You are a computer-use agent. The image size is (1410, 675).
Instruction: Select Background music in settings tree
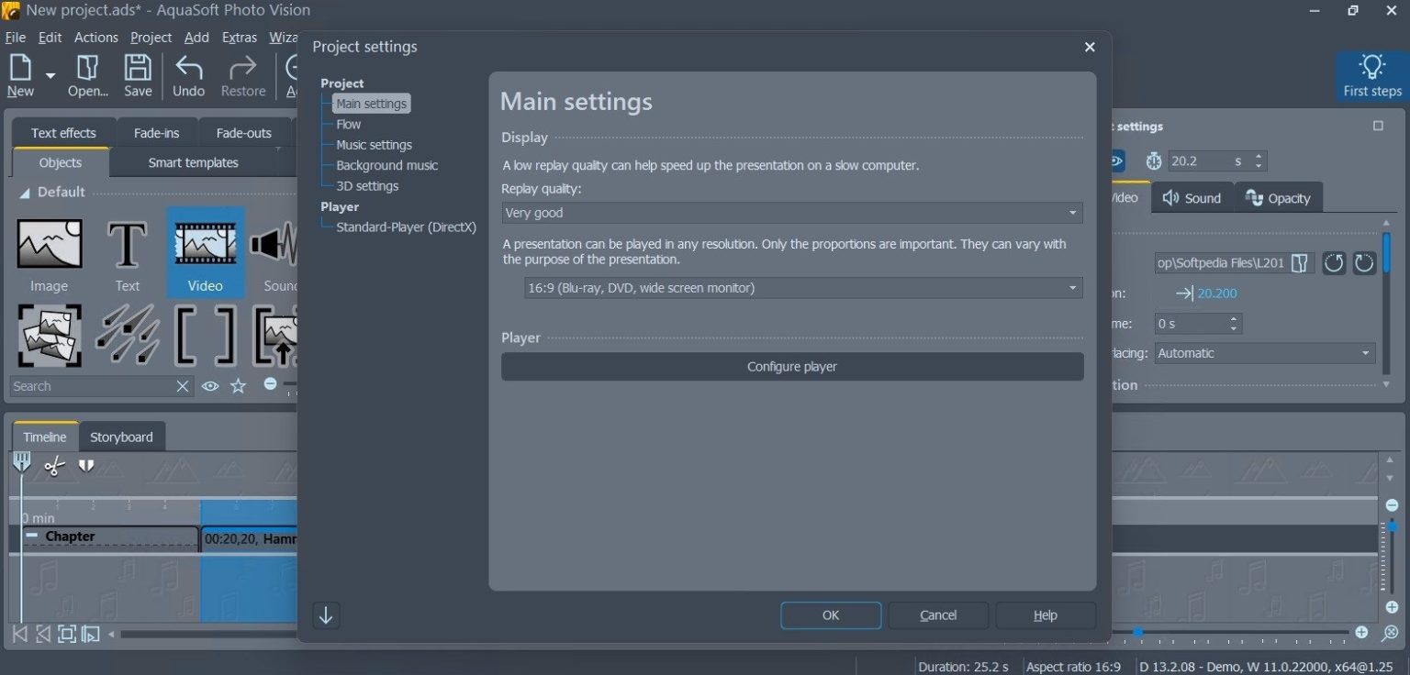pyautogui.click(x=386, y=165)
